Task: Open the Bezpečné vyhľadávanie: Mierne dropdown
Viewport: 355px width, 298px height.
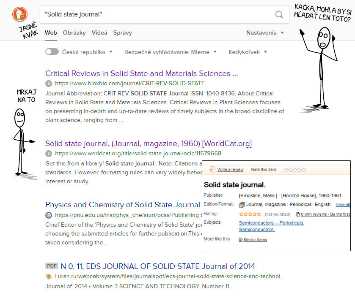Action: [x=170, y=52]
